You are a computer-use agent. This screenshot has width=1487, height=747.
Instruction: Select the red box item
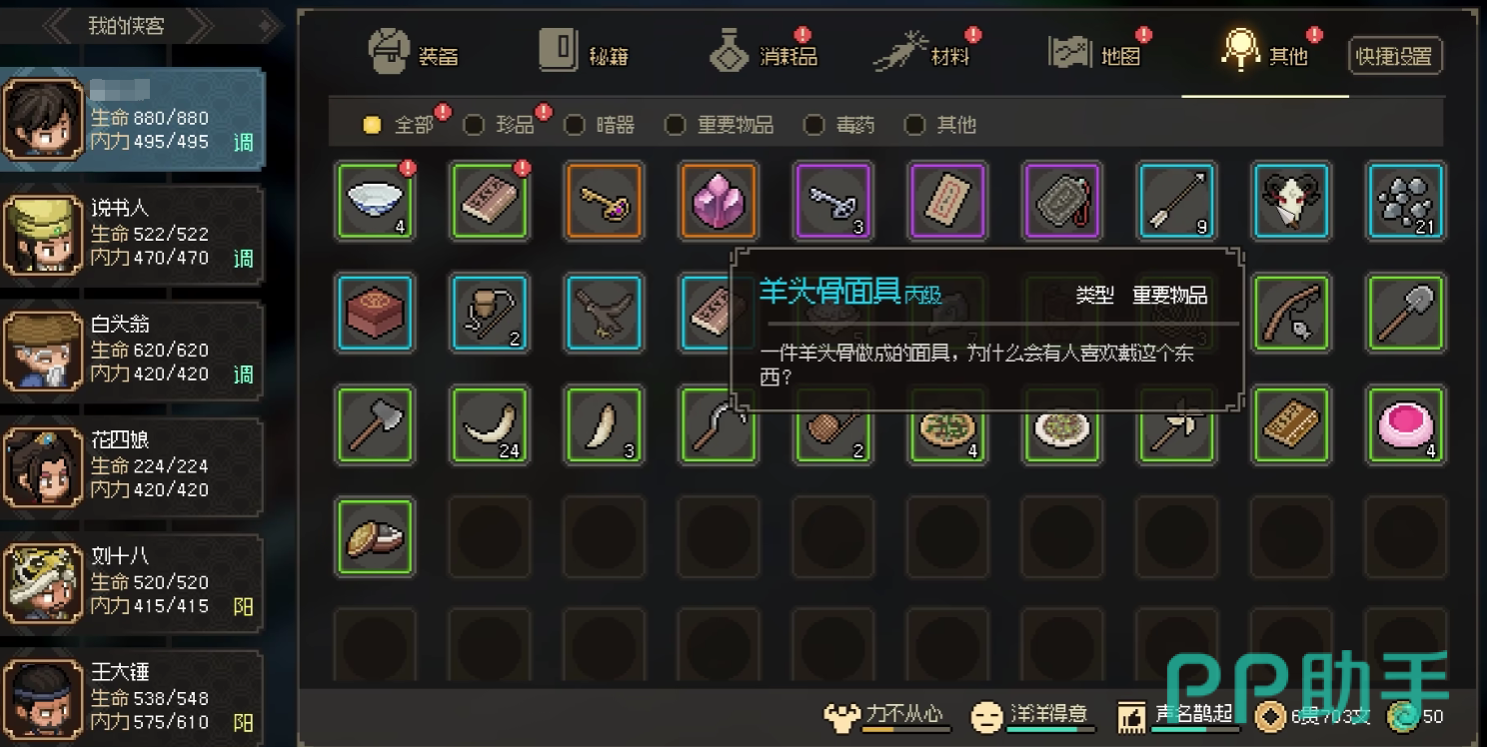click(375, 314)
